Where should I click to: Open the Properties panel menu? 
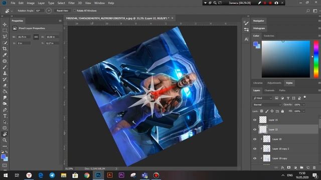60,21
